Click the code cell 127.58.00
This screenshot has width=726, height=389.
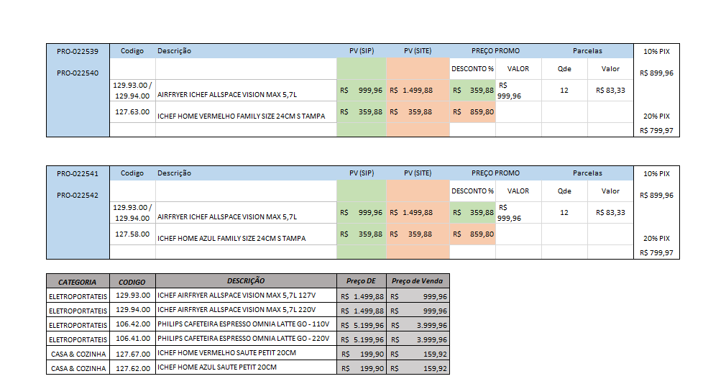click(x=132, y=234)
